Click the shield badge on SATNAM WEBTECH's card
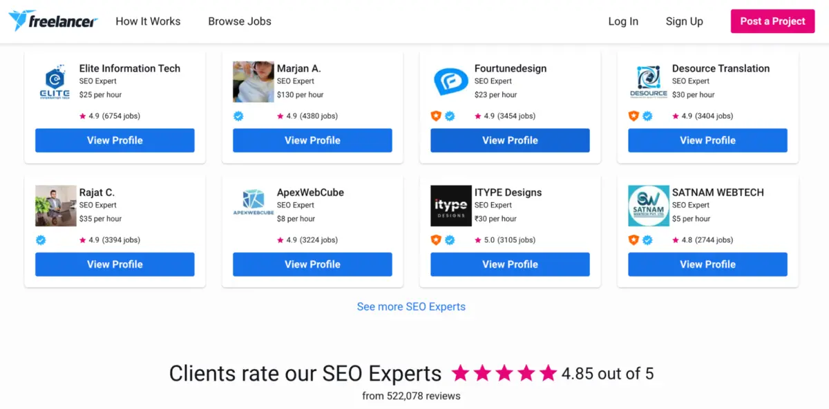Viewport: 829px width, 409px height. pos(632,240)
